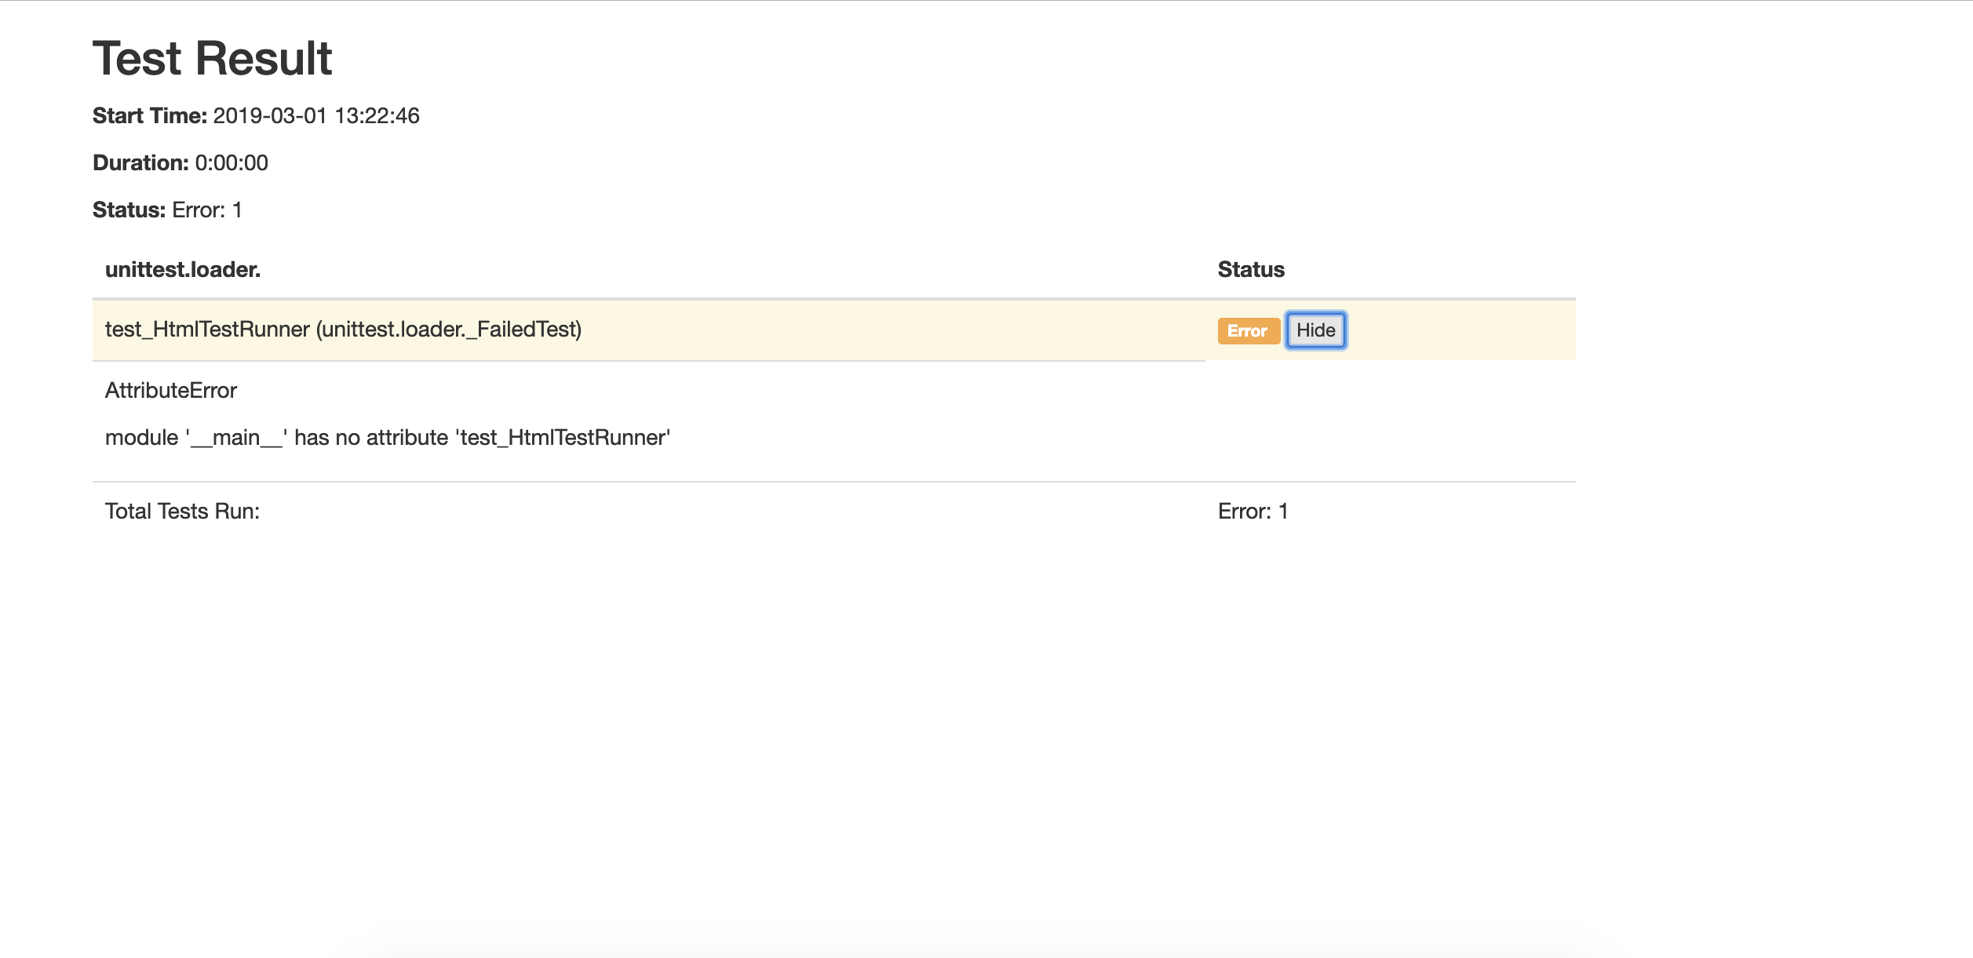Click the AttributeError text
Screen dimensions: 1973x958
tap(171, 391)
